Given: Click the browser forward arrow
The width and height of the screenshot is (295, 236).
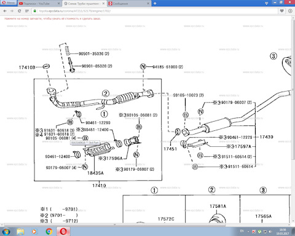Looking at the screenshot, I should pyautogui.click(x=12, y=11).
